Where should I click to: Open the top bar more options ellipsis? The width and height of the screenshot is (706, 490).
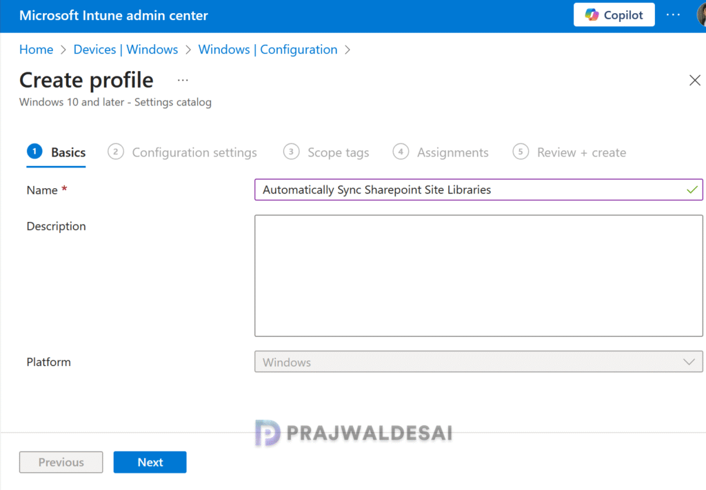pos(673,15)
